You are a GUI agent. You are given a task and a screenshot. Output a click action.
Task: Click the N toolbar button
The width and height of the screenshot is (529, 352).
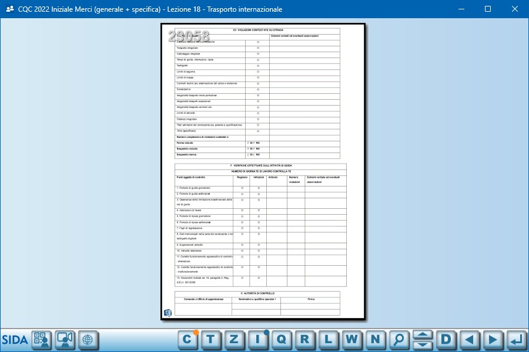click(375, 339)
